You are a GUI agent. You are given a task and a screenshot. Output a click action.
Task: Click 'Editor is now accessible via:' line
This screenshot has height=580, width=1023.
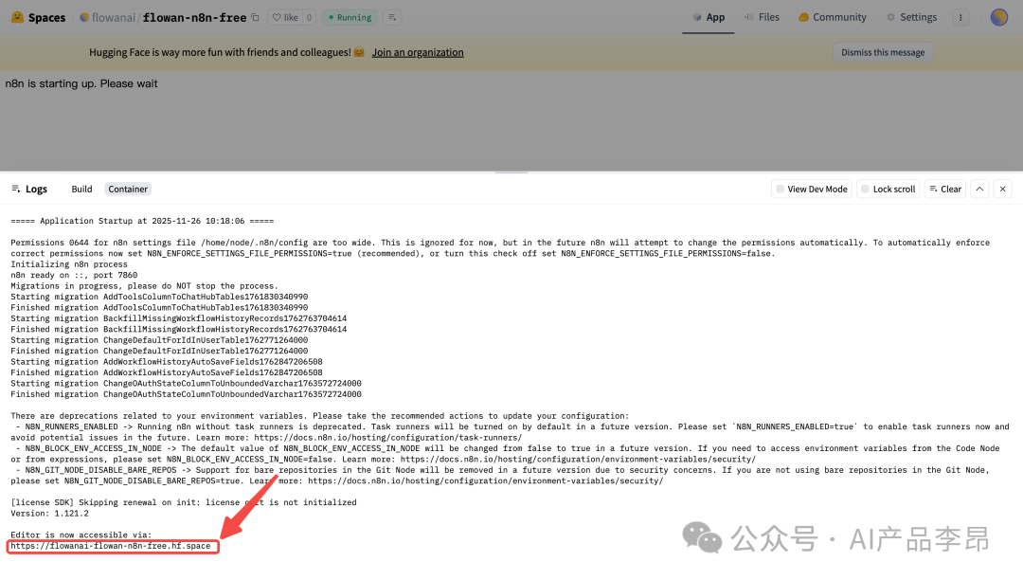(x=81, y=535)
